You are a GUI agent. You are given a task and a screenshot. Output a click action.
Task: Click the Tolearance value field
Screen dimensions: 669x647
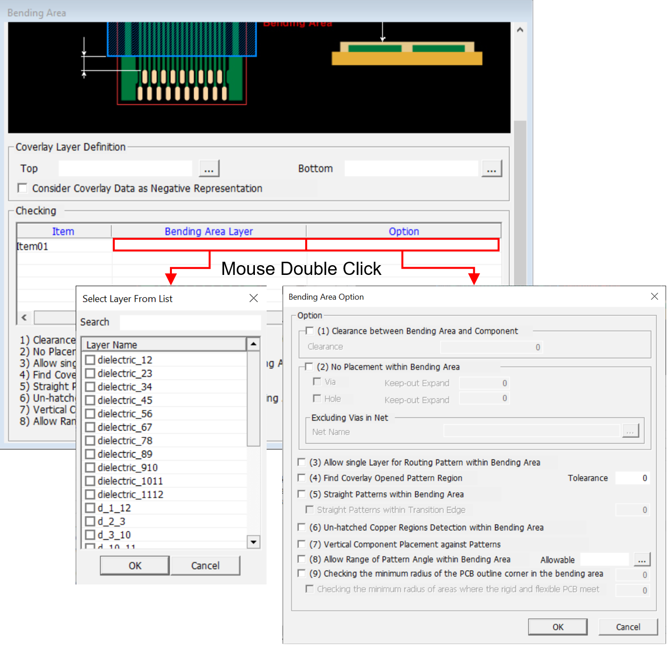(x=633, y=478)
